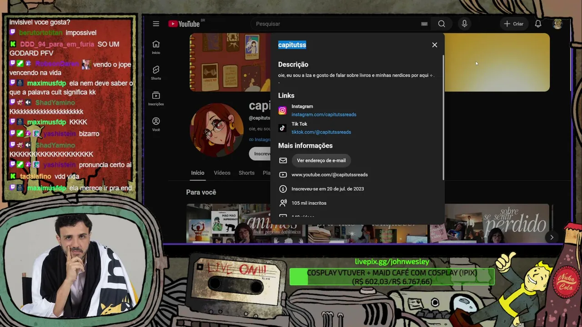Click chat username 'DDD_94_para_em_furia'
582x327 pixels.
57,45
